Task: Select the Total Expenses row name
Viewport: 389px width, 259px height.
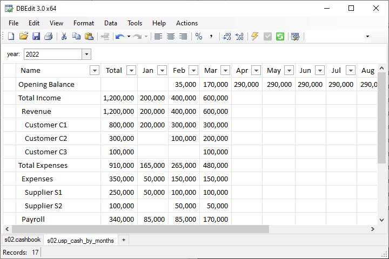Action: point(43,165)
